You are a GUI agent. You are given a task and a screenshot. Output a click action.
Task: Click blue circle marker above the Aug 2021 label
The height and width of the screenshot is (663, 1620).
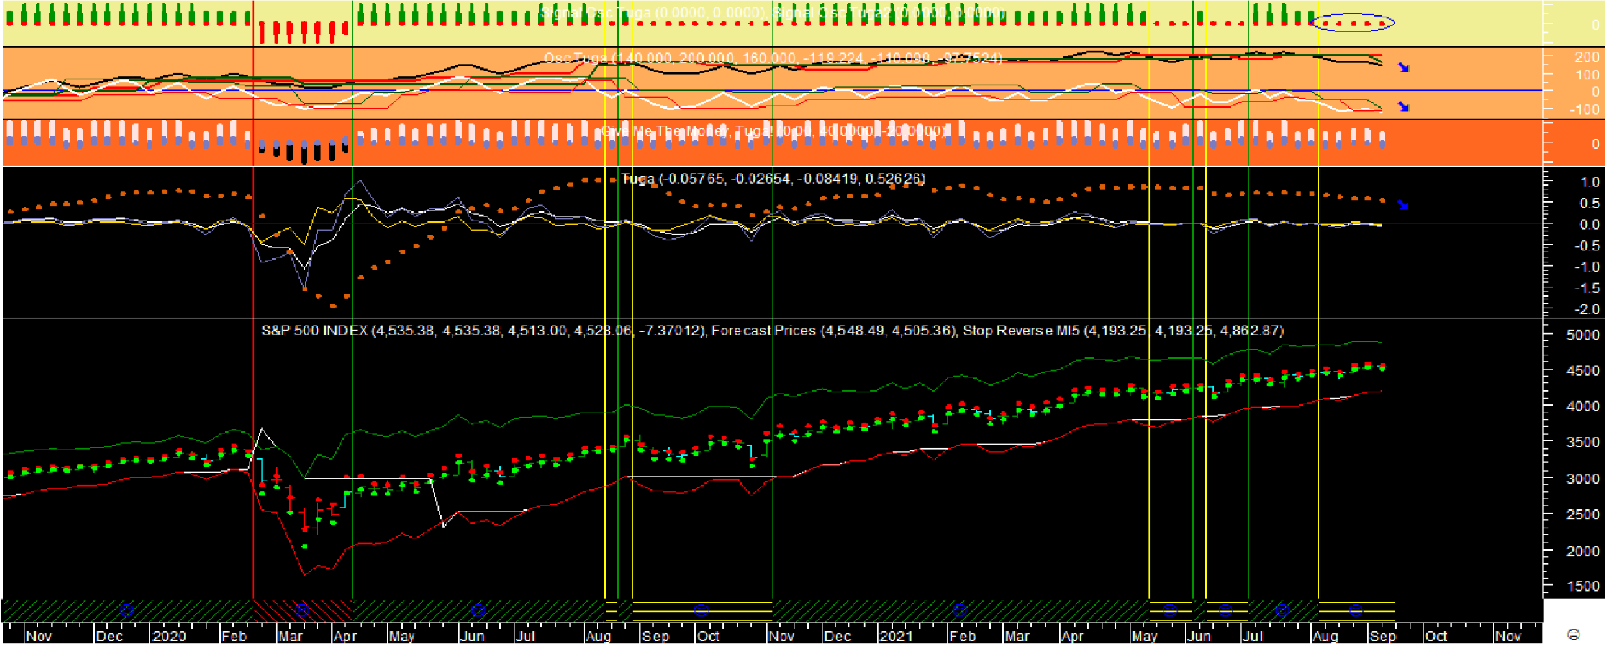click(x=1357, y=610)
